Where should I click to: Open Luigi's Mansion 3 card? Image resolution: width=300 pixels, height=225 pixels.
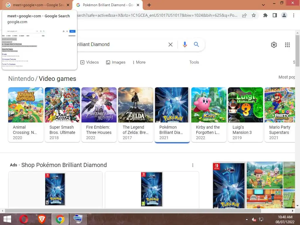[x=246, y=115]
